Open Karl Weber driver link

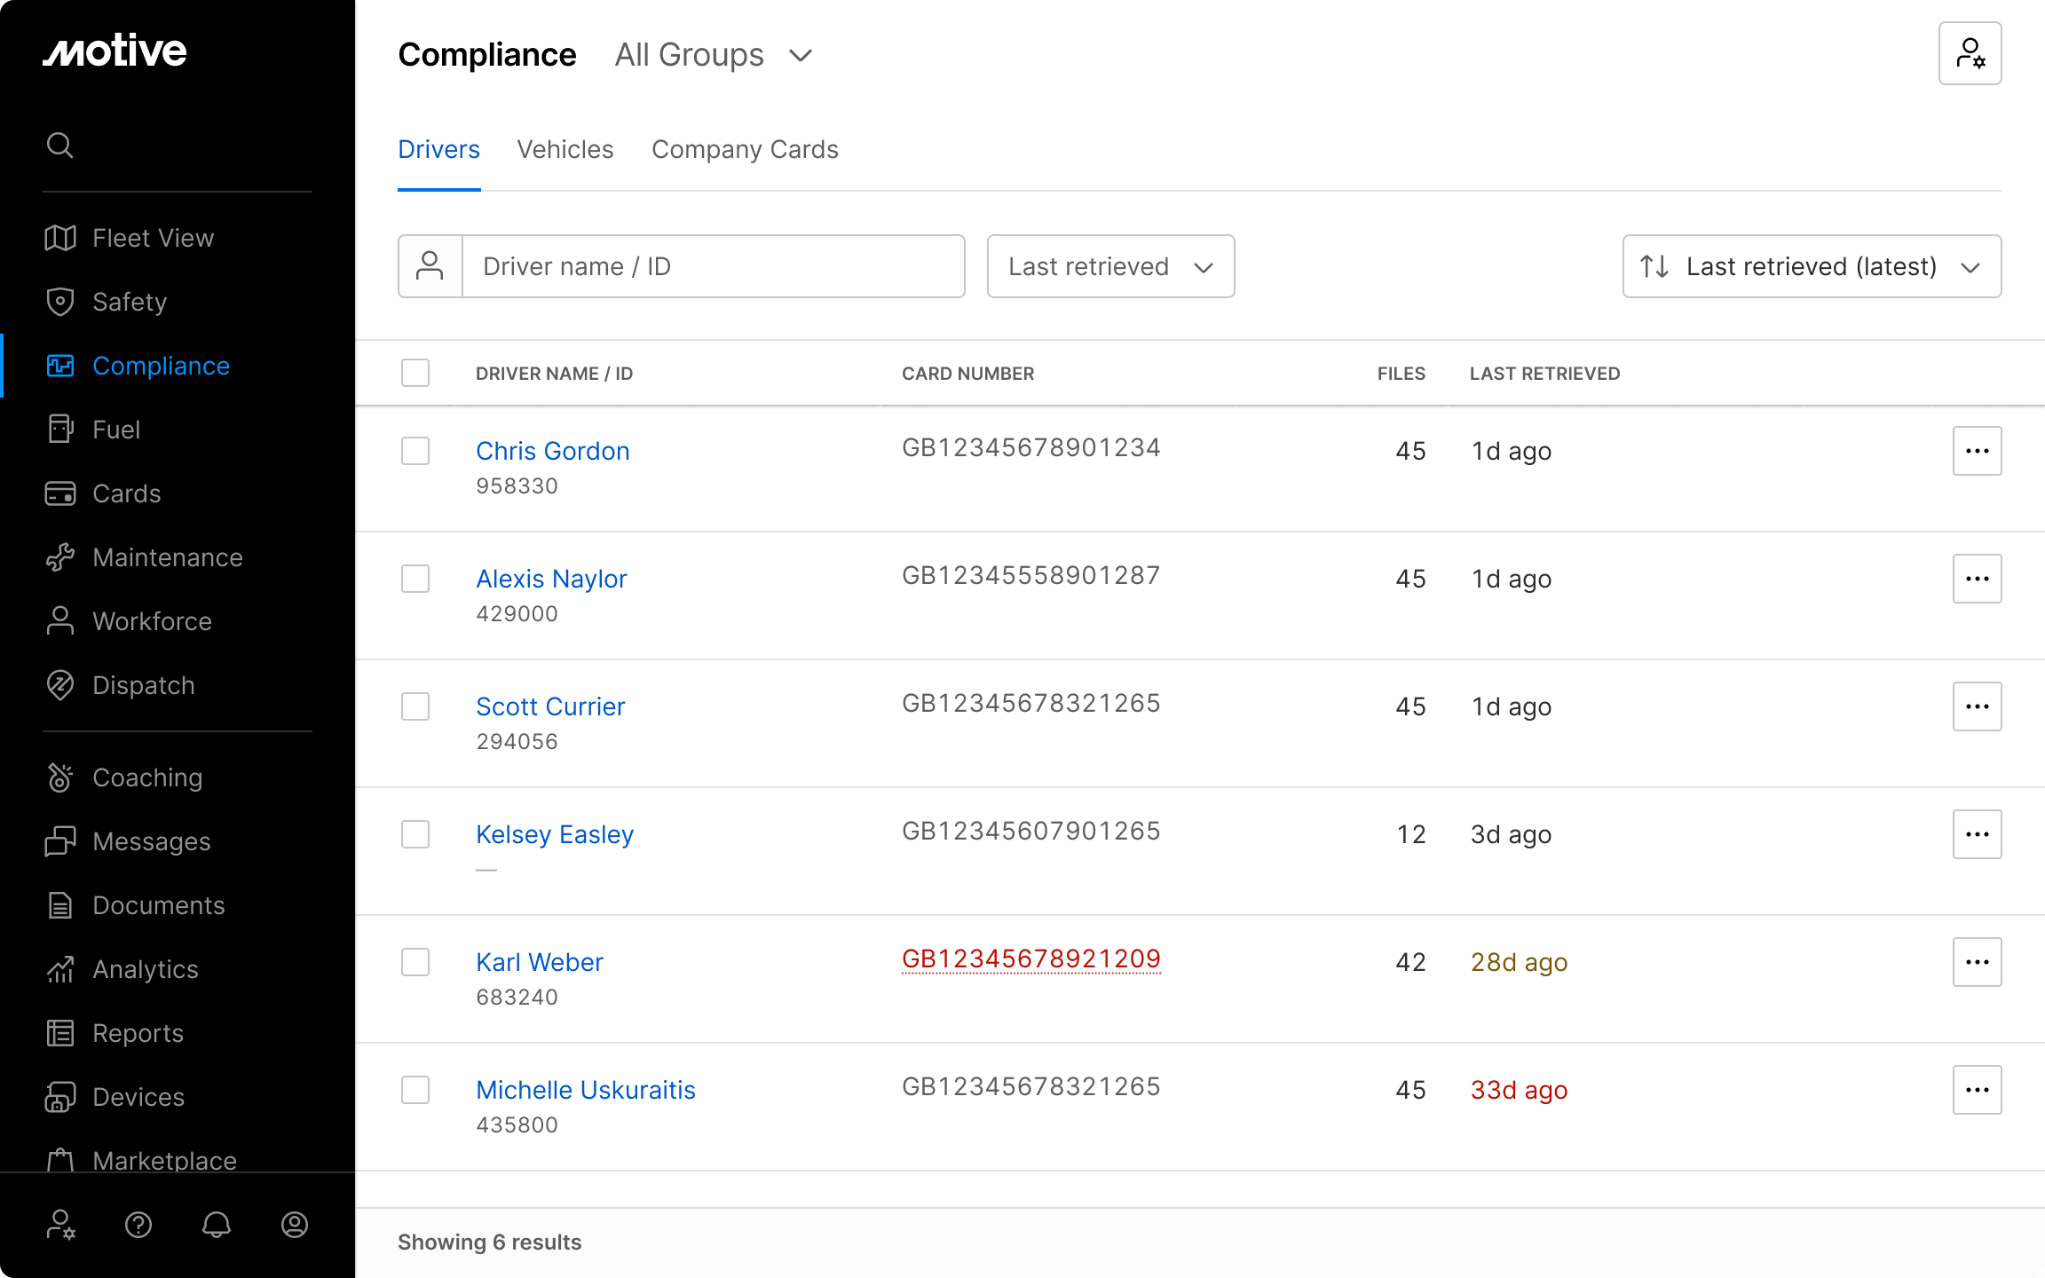(540, 962)
